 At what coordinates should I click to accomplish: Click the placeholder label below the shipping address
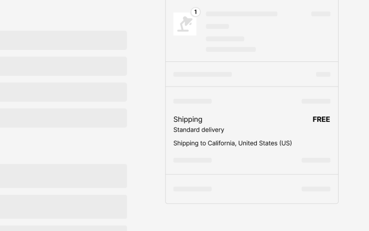coord(192,160)
